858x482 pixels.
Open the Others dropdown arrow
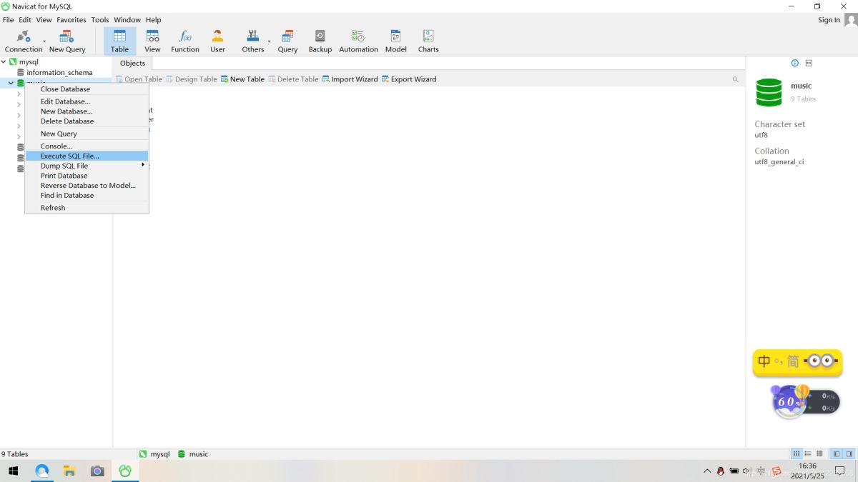coord(270,41)
